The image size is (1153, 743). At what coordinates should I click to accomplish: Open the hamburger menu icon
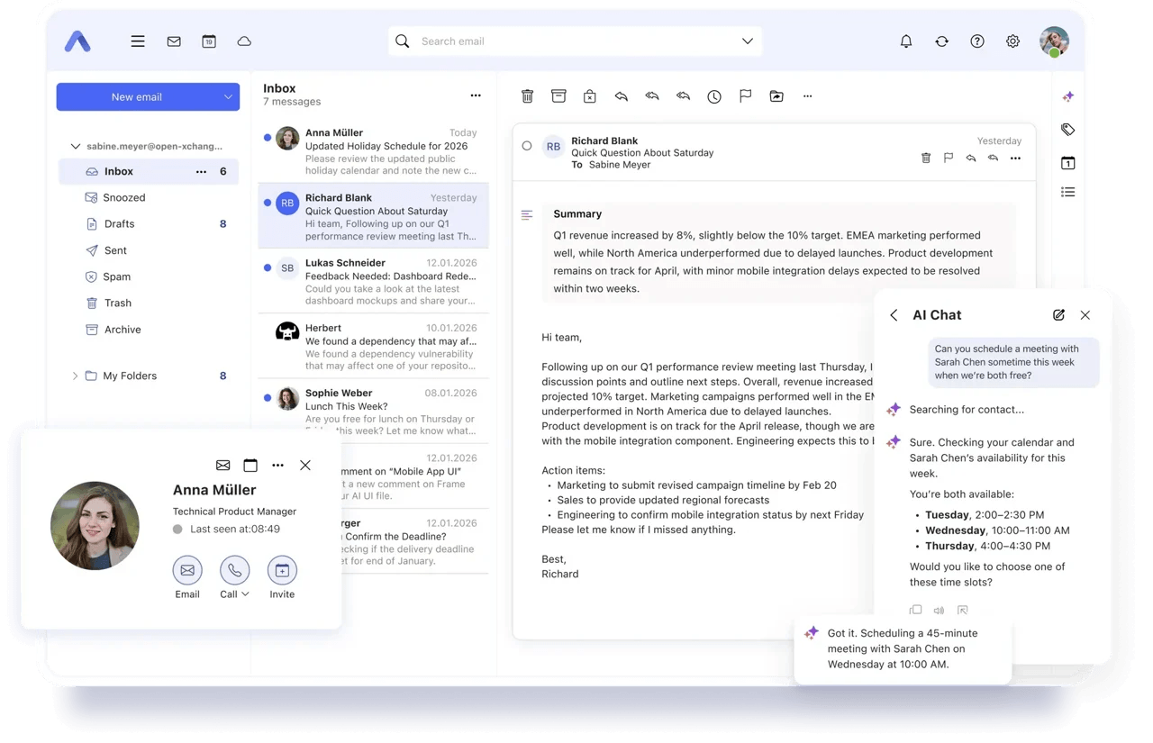[x=138, y=41]
